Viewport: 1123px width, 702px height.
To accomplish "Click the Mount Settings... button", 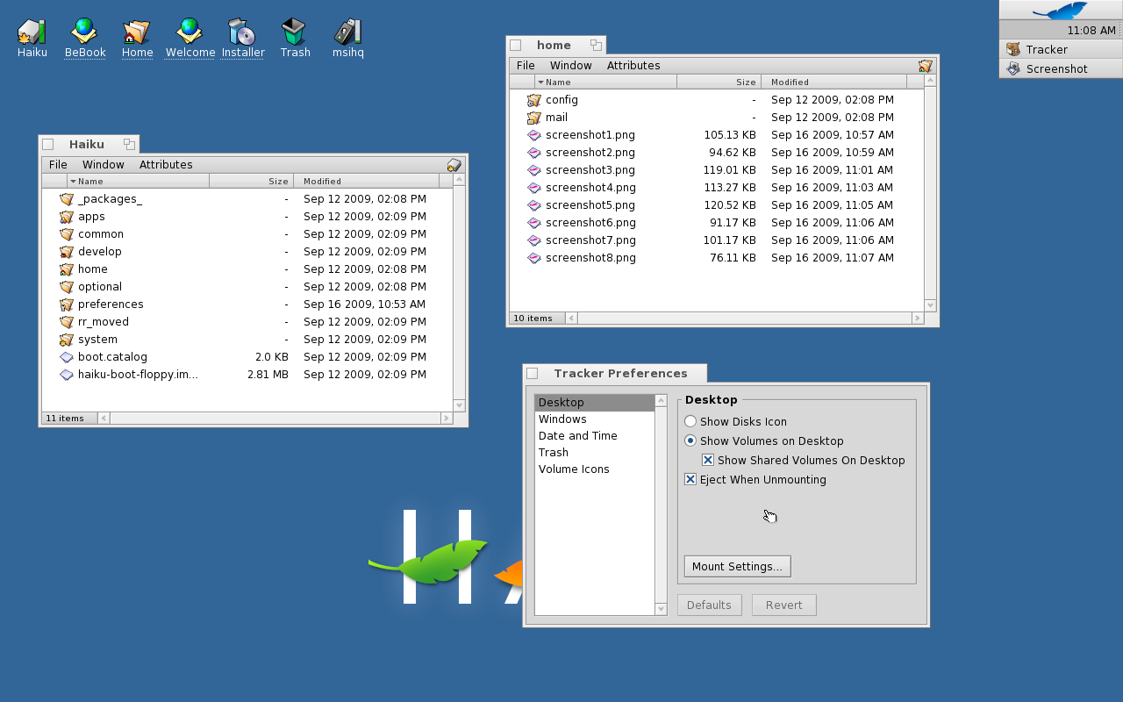I will point(737,567).
